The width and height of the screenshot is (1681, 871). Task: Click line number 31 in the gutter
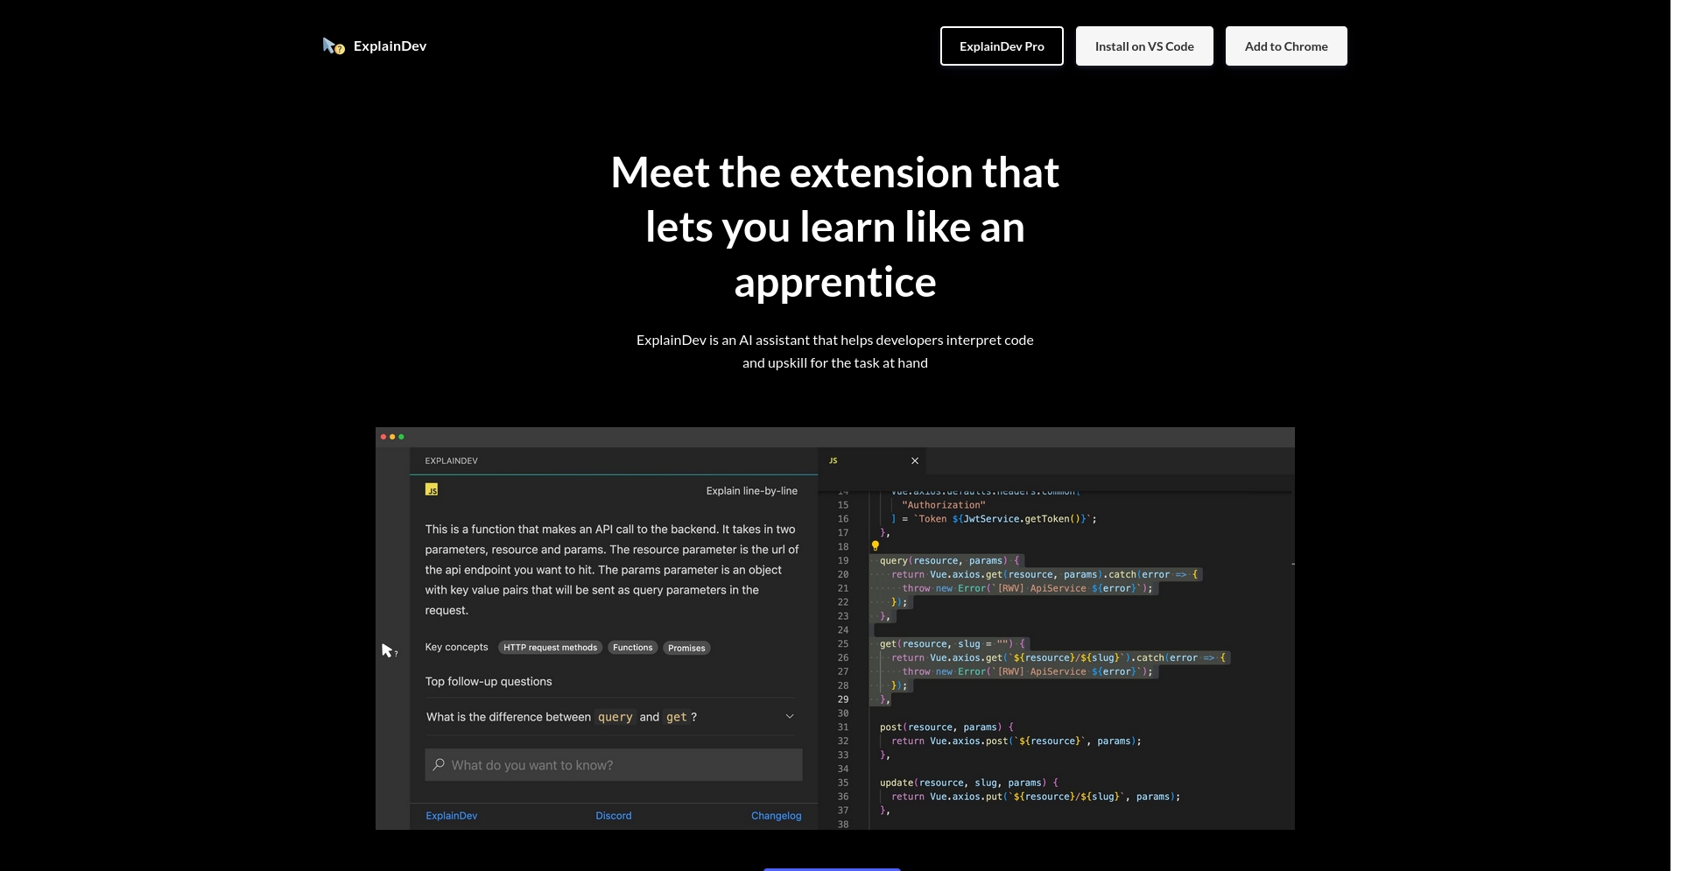pyautogui.click(x=842, y=727)
